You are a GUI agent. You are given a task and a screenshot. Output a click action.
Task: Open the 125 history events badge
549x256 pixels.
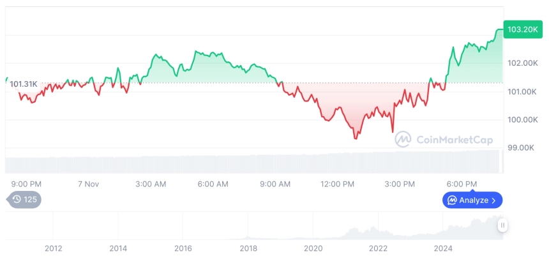click(x=26, y=200)
